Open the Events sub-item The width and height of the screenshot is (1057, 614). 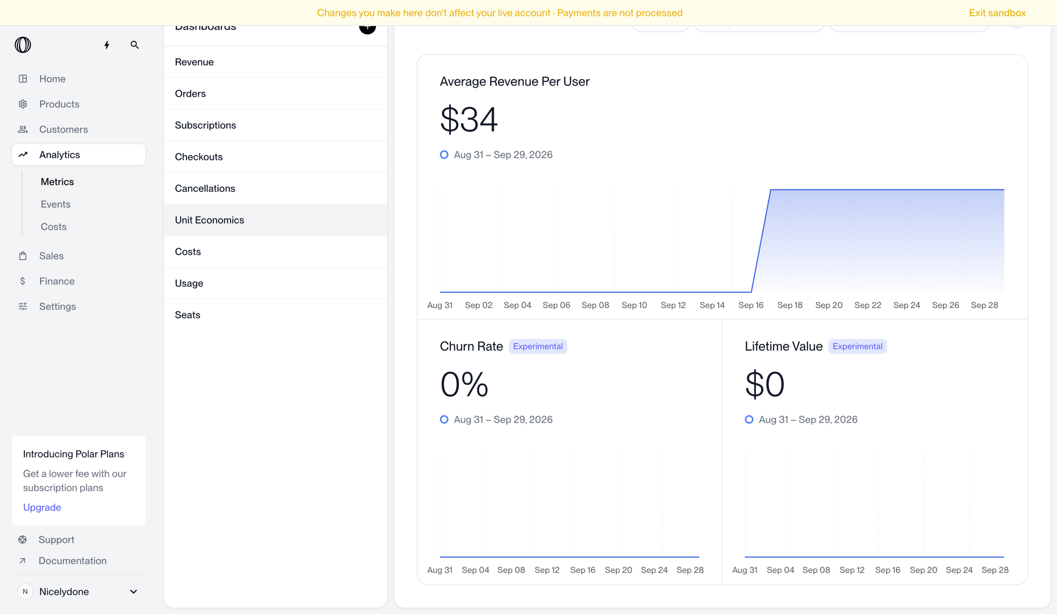click(55, 204)
